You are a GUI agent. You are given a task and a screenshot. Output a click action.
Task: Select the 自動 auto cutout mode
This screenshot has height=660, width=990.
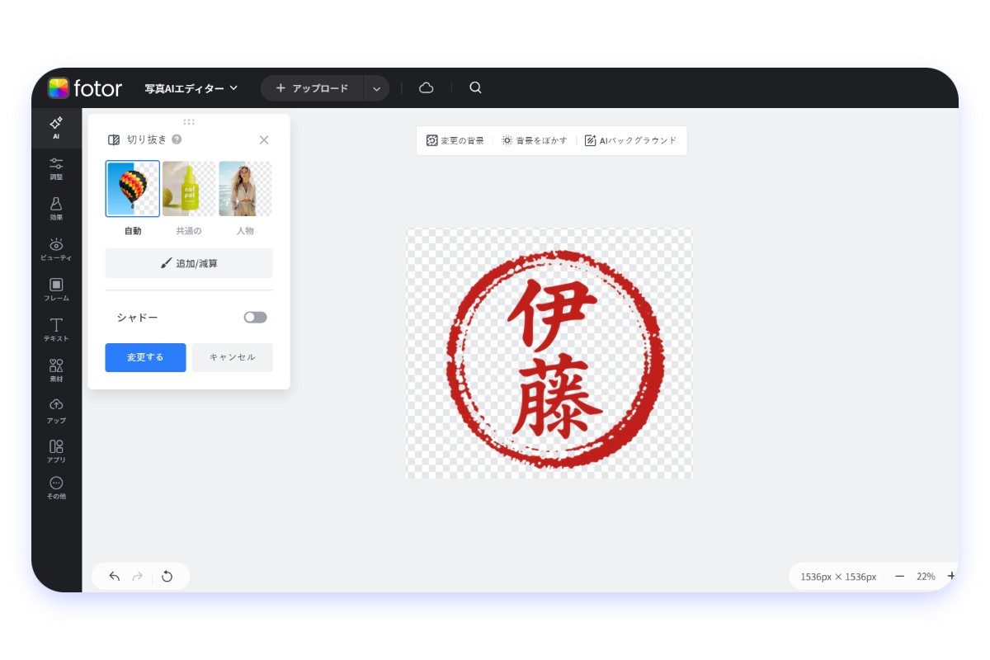tap(132, 188)
